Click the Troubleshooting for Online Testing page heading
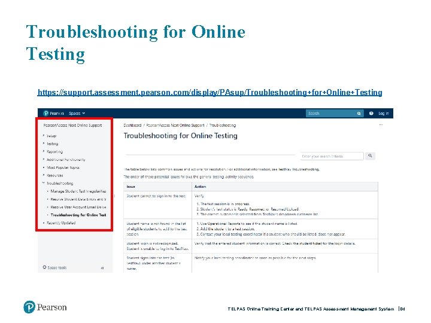 180,136
